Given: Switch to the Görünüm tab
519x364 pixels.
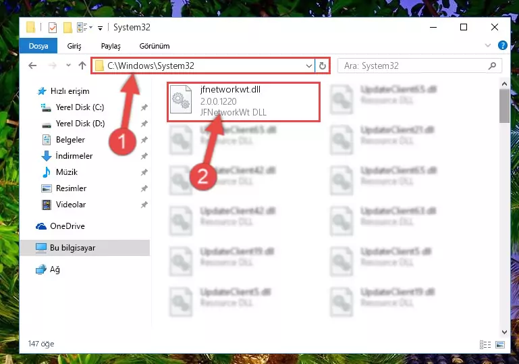Looking at the screenshot, I should [155, 46].
